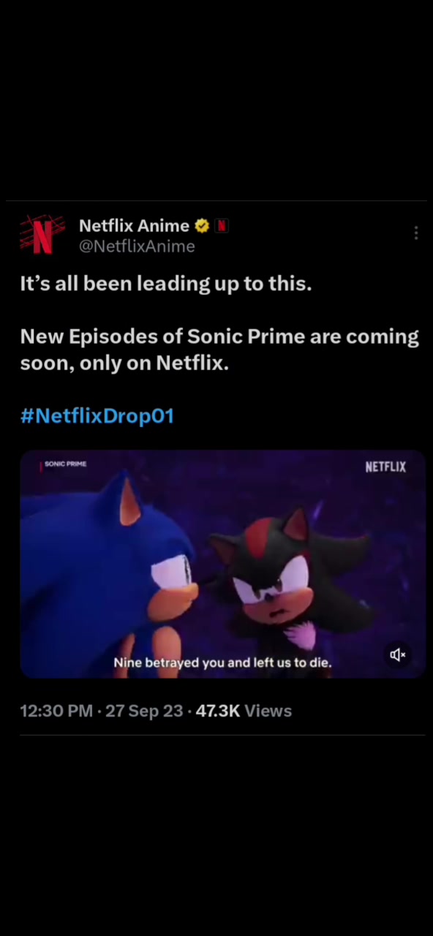The width and height of the screenshot is (433, 936).
Task: Open the #NetflixDrop01 hashtag
Action: [97, 415]
